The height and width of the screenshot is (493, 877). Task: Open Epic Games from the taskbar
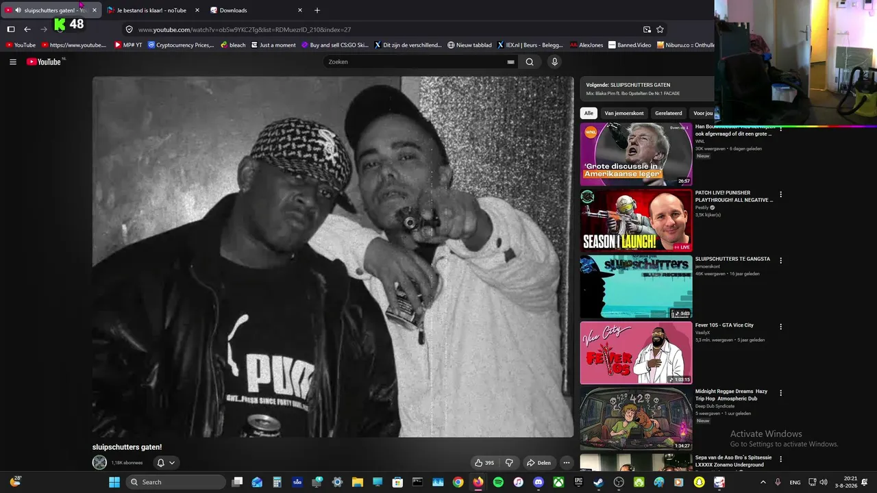click(579, 482)
